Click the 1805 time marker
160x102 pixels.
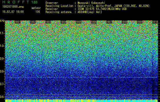[79, 22]
